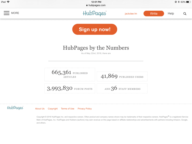Image resolution: width=192 pixels, height=144 pixels.
Task: Open the hamburger MORE menu icon
Action: pos(7,13)
